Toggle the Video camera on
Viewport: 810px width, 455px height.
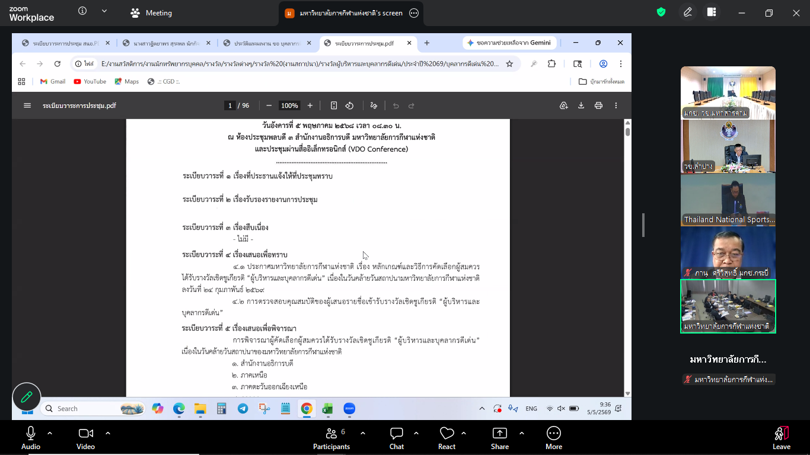coord(86,438)
